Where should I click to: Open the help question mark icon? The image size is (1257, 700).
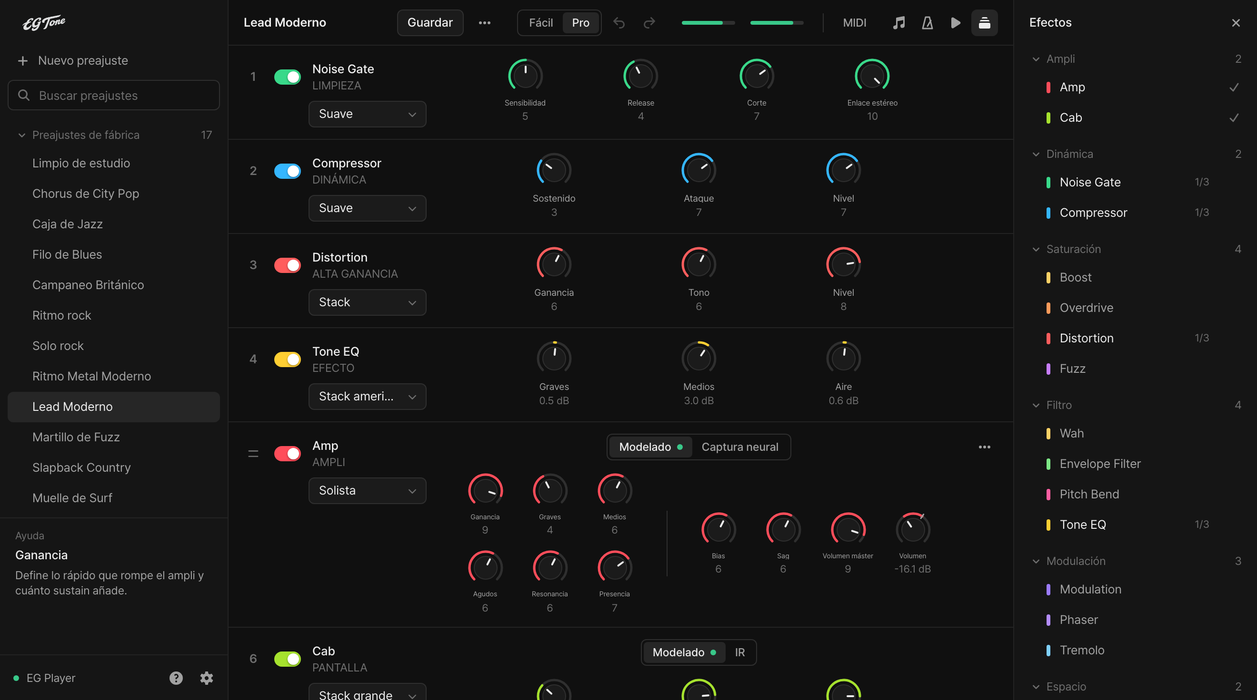[x=176, y=678]
